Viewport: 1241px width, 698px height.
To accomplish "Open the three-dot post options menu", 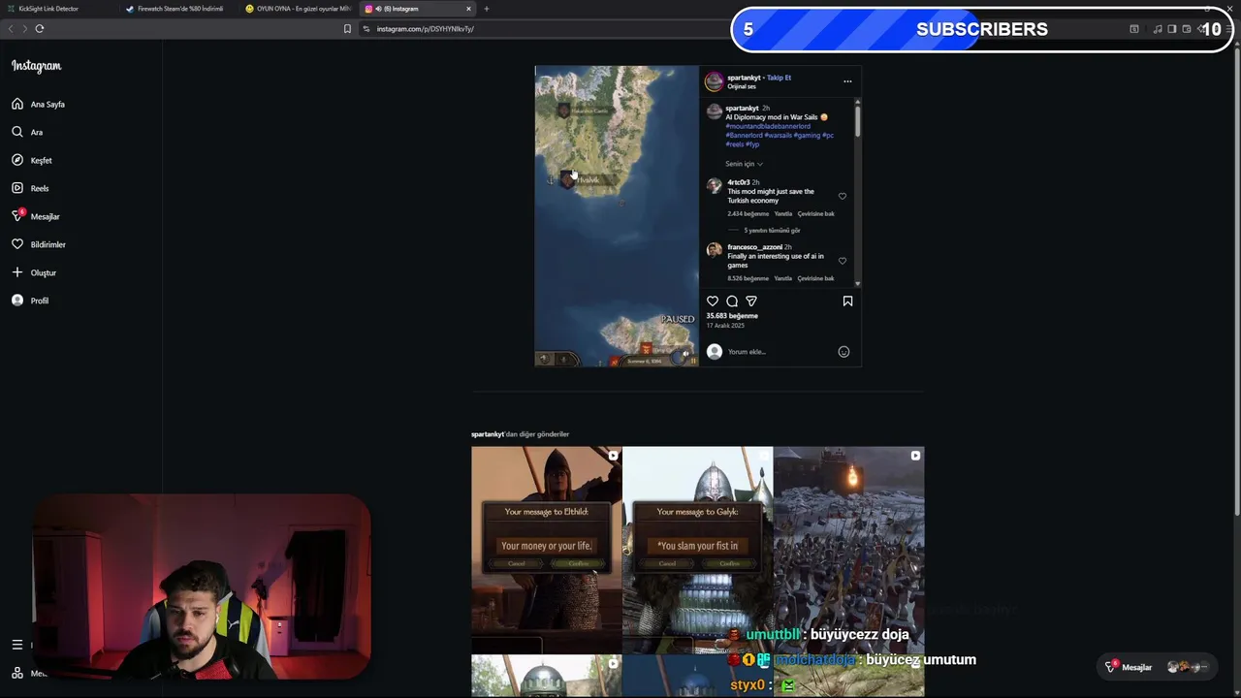I will click(x=847, y=81).
